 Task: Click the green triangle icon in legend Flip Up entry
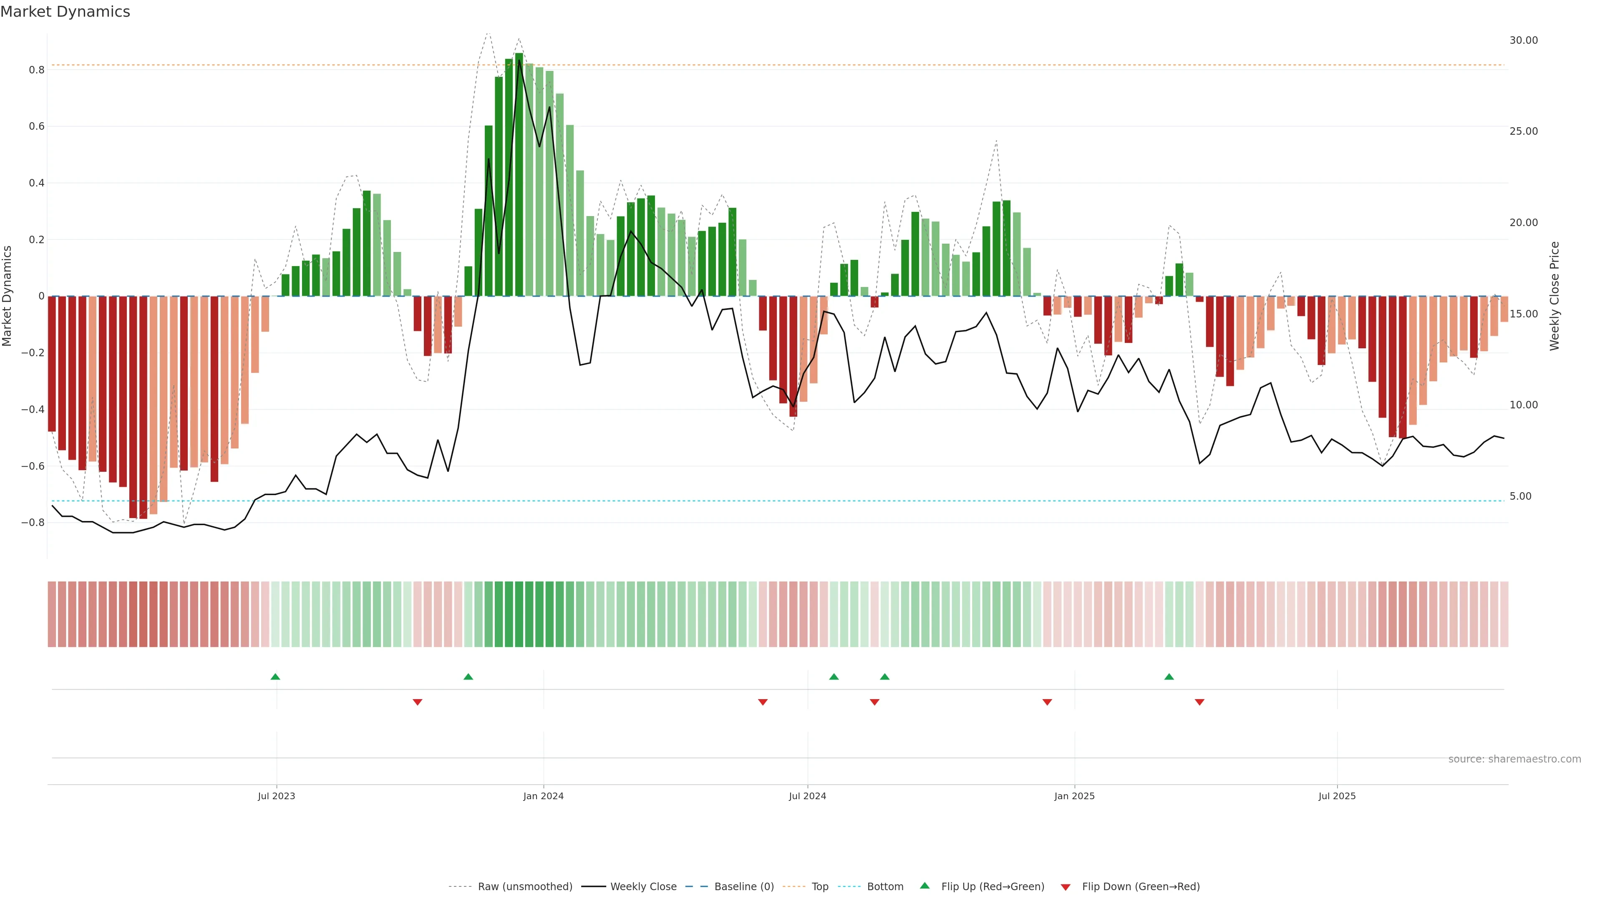[x=925, y=886]
